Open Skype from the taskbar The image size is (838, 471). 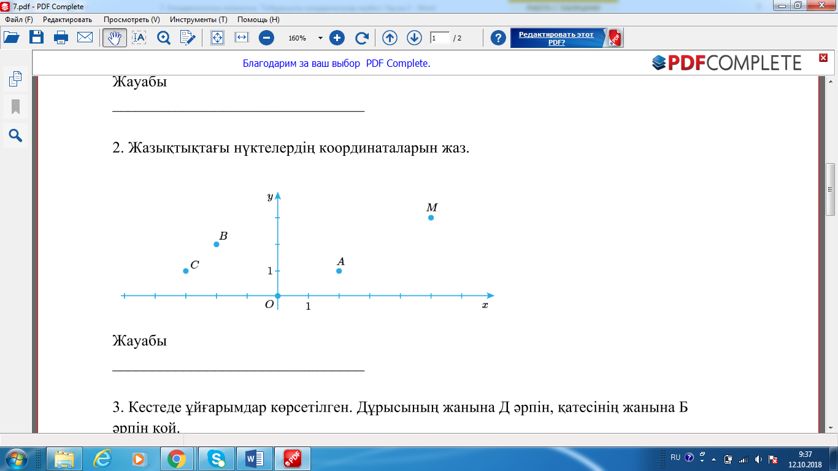click(x=215, y=458)
